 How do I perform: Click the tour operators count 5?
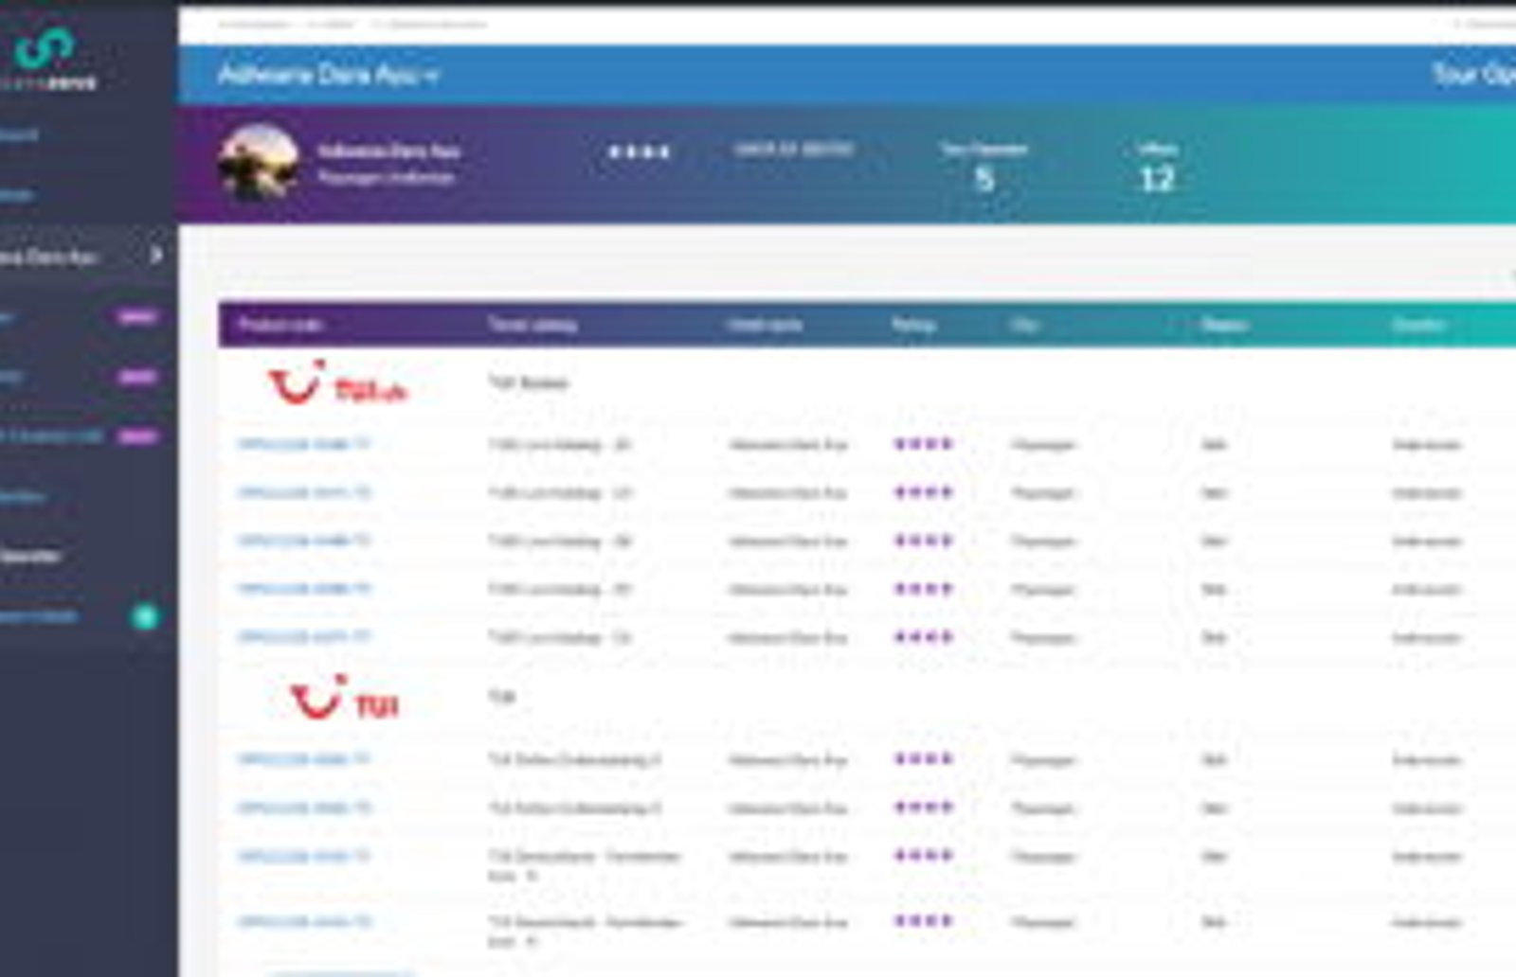tap(984, 179)
